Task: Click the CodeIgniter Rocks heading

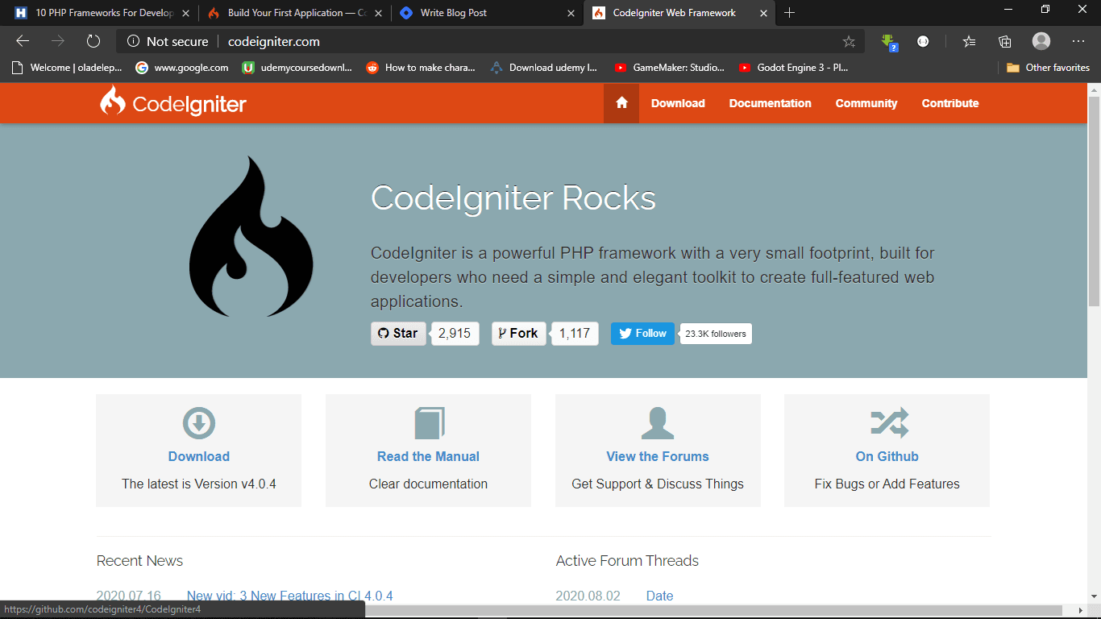Action: tap(513, 198)
